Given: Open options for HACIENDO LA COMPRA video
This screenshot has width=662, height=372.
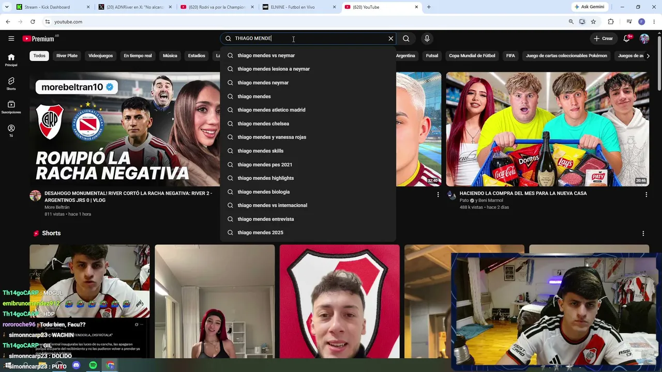Looking at the screenshot, I should 646,194.
